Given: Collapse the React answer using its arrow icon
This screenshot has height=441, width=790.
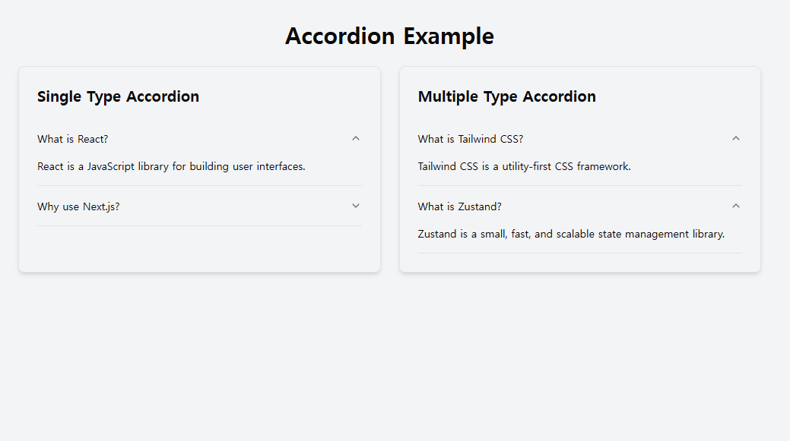Looking at the screenshot, I should [x=355, y=138].
